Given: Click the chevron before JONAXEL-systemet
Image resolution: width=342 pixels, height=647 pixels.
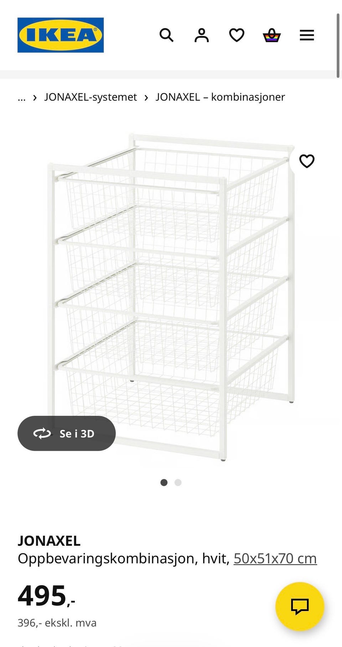Looking at the screenshot, I should pos(35,97).
